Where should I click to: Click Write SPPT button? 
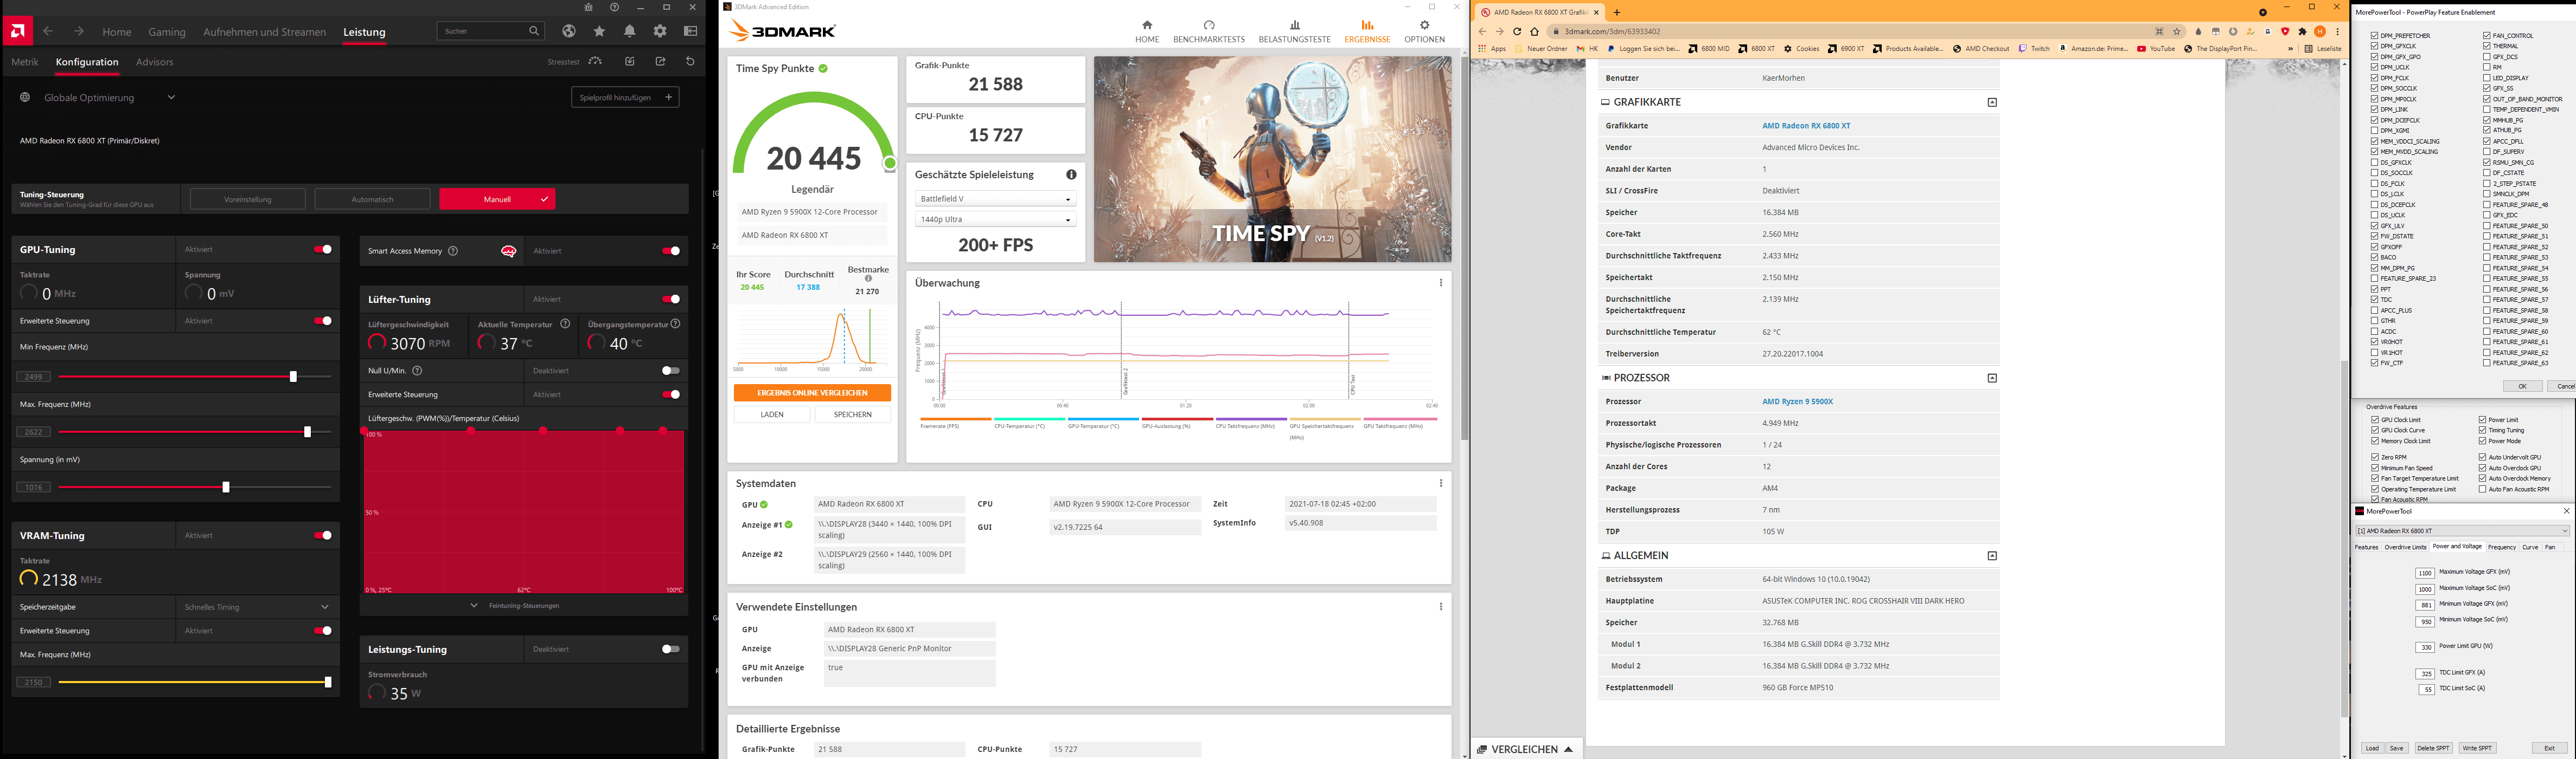point(2477,748)
